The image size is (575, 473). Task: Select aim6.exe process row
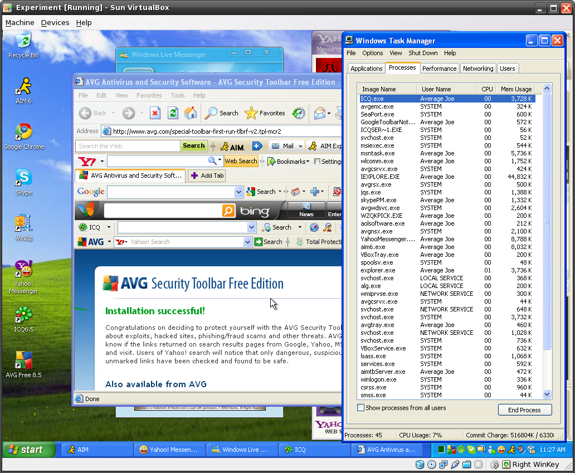(x=447, y=247)
